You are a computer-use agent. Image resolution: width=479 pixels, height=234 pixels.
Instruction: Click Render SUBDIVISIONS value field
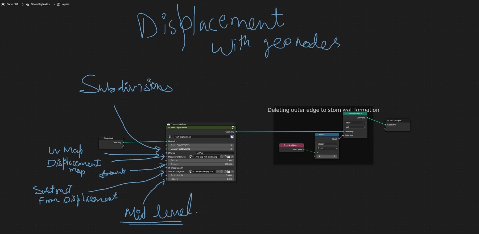coord(201,145)
